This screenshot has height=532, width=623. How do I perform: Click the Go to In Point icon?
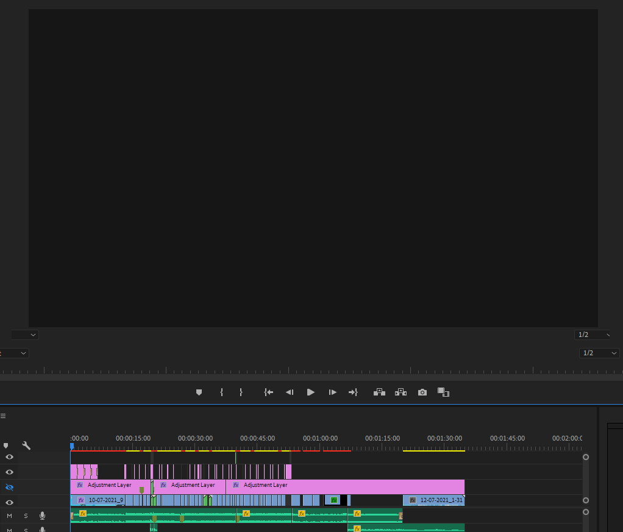pyautogui.click(x=268, y=392)
